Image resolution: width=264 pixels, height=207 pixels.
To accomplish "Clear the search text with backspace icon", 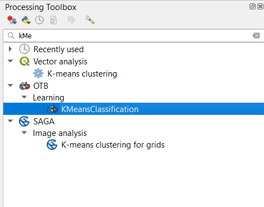I will [256, 36].
